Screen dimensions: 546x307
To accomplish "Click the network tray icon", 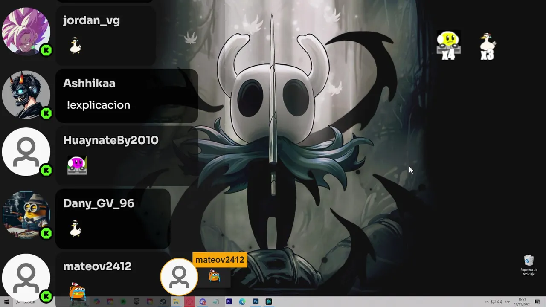I will (493, 302).
